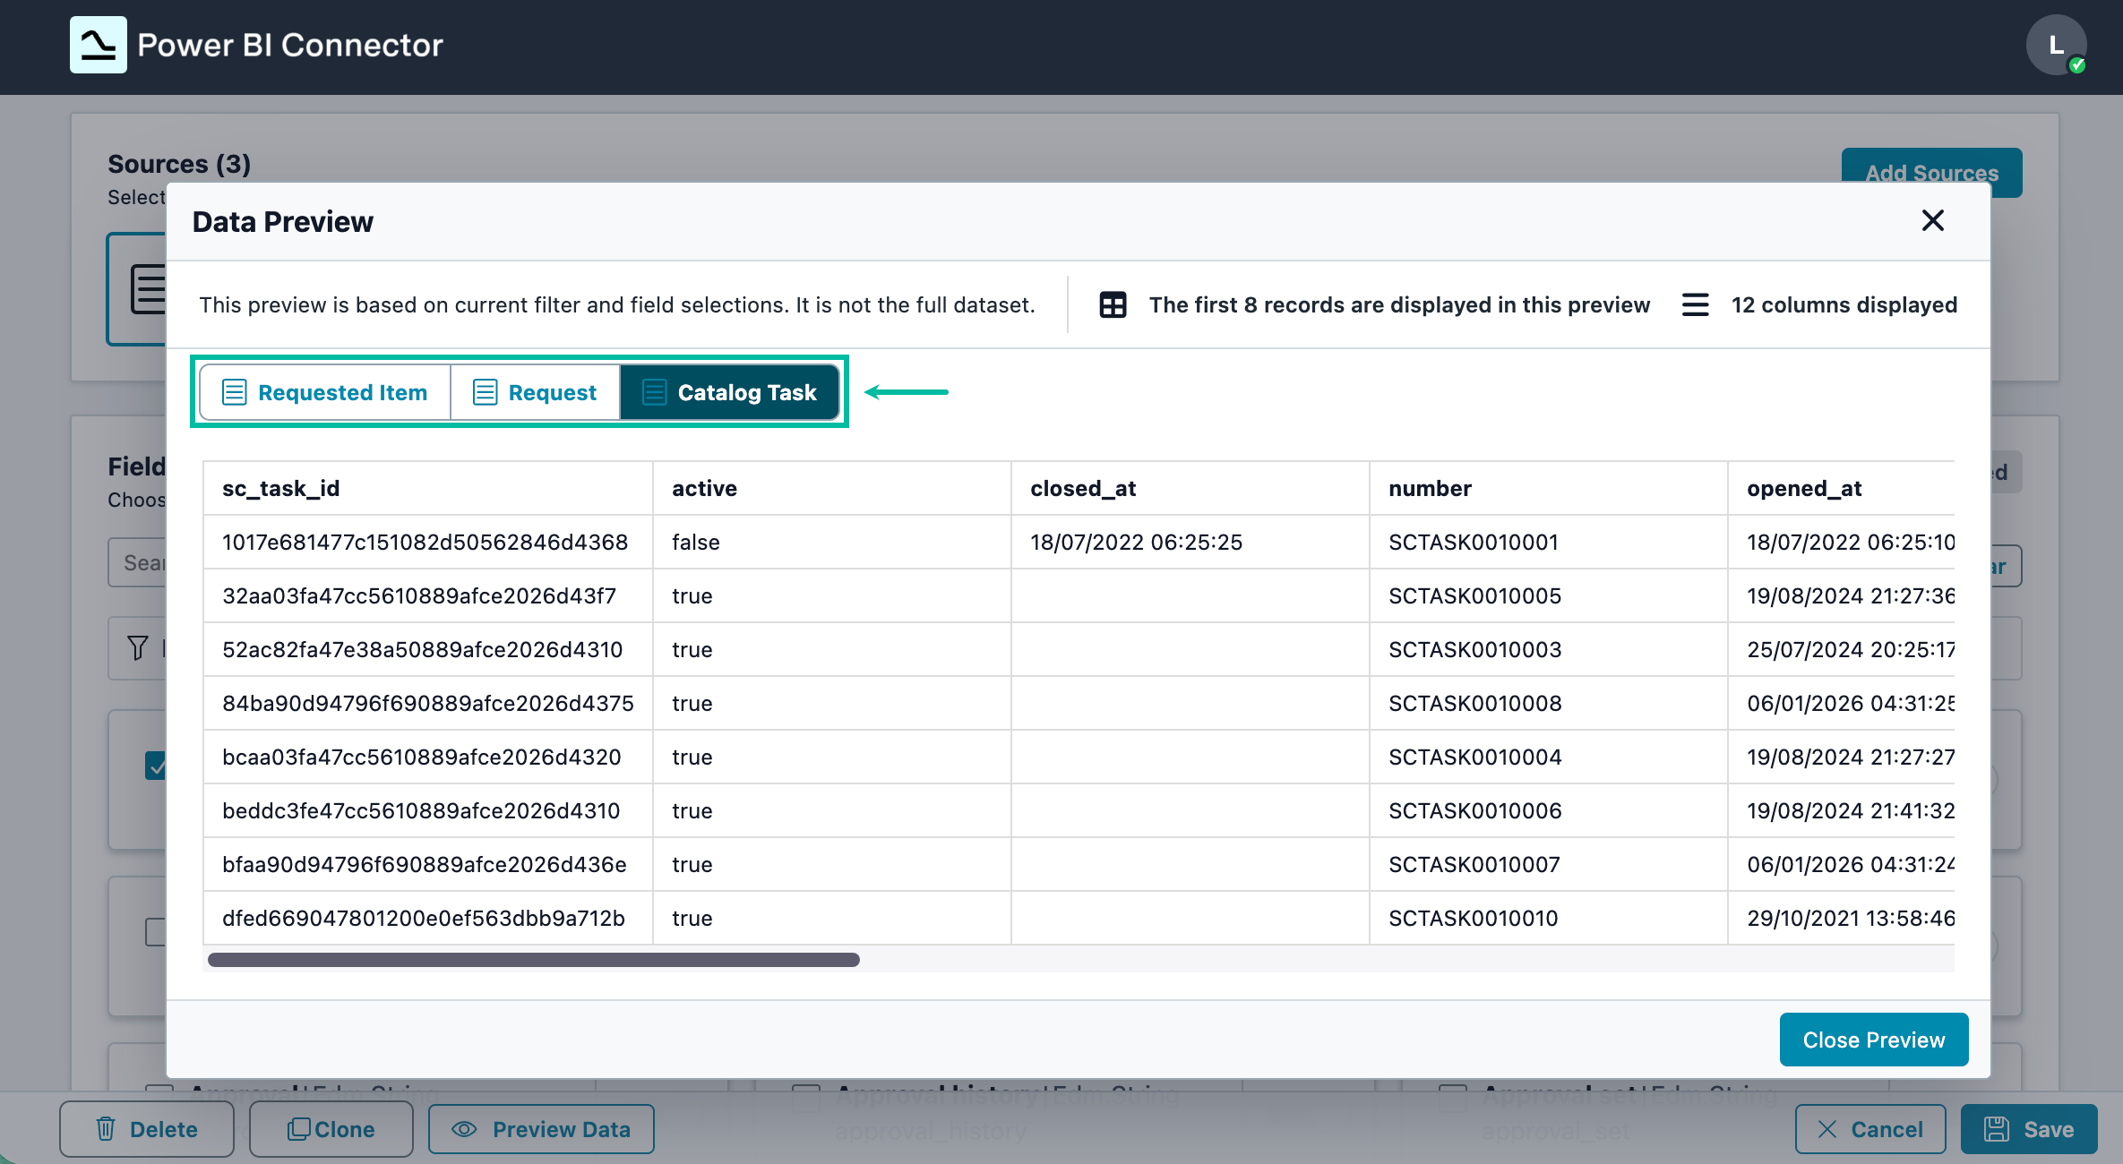Close the Data Preview dialog with X
Viewport: 2123px width, 1164px height.
1932,220
